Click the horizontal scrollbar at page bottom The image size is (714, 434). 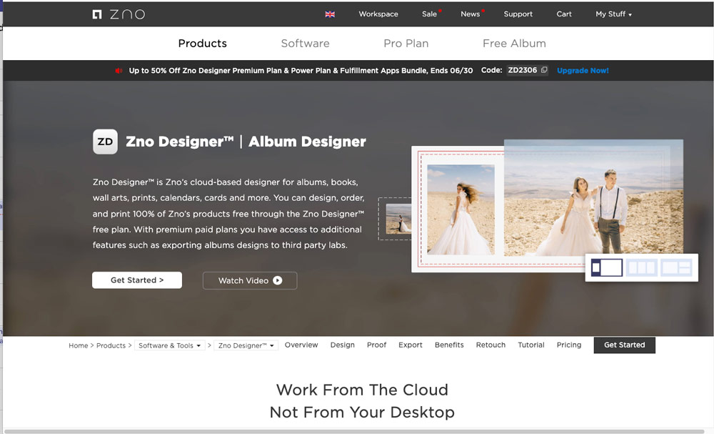pyautogui.click(x=355, y=431)
